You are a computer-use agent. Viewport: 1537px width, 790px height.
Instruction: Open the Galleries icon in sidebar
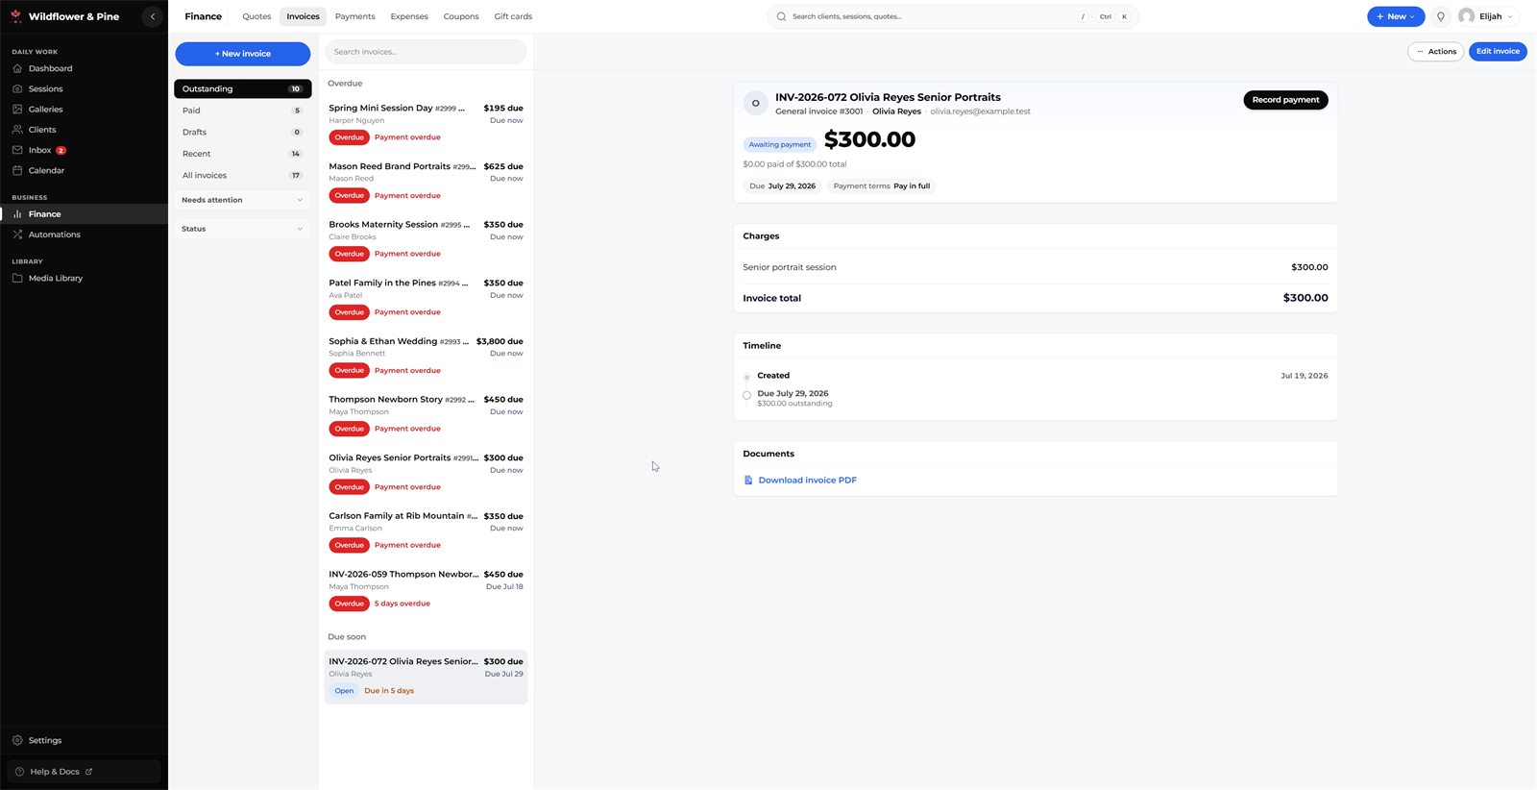point(17,109)
